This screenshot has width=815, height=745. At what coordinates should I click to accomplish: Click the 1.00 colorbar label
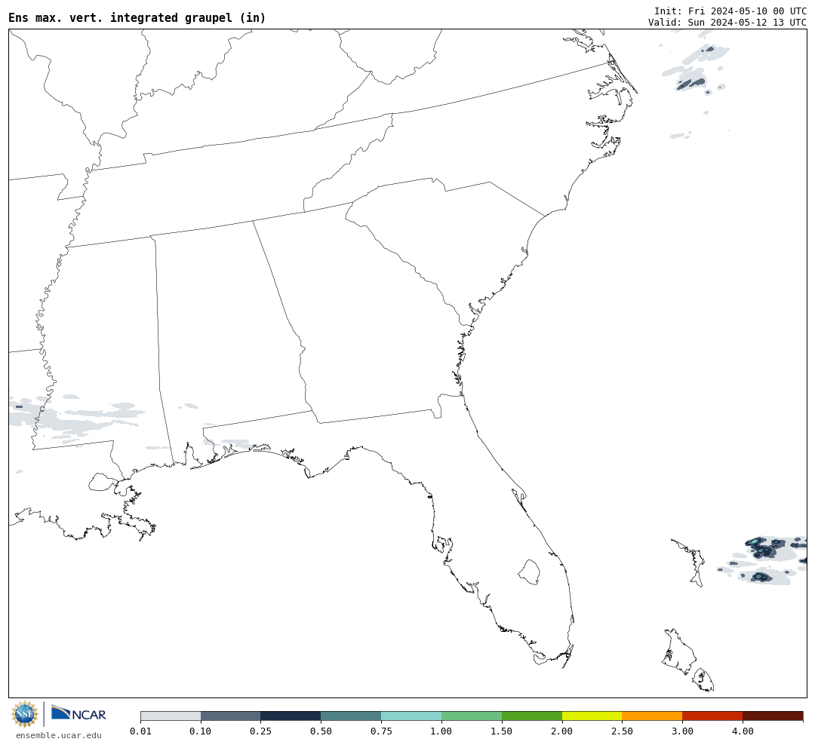(441, 731)
